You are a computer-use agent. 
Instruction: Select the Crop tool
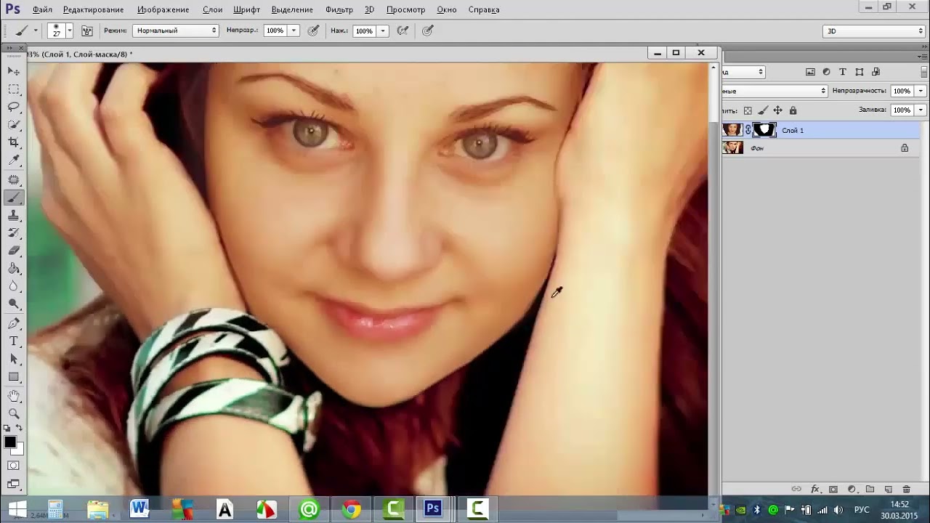pos(14,143)
